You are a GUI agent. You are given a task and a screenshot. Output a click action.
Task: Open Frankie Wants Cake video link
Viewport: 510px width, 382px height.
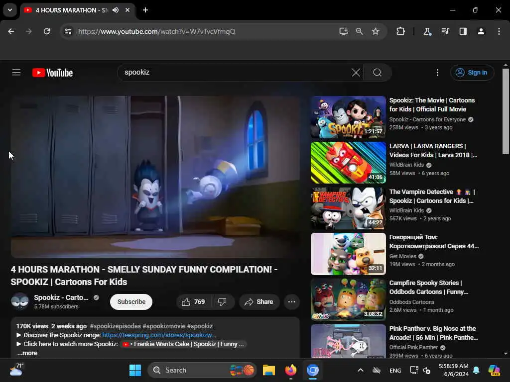click(x=184, y=344)
